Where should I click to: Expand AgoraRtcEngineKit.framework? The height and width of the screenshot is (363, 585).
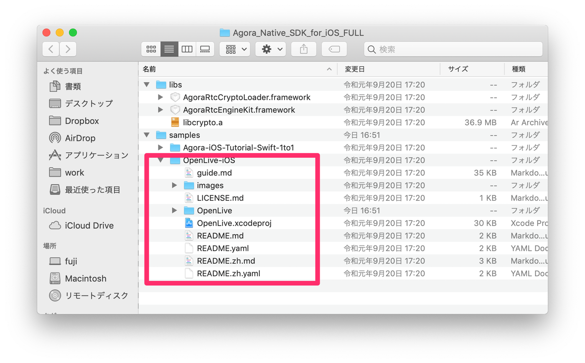pyautogui.click(x=160, y=110)
